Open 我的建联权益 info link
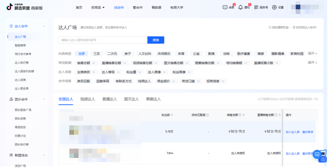This screenshot has height=168, width=329. pyautogui.click(x=278, y=27)
